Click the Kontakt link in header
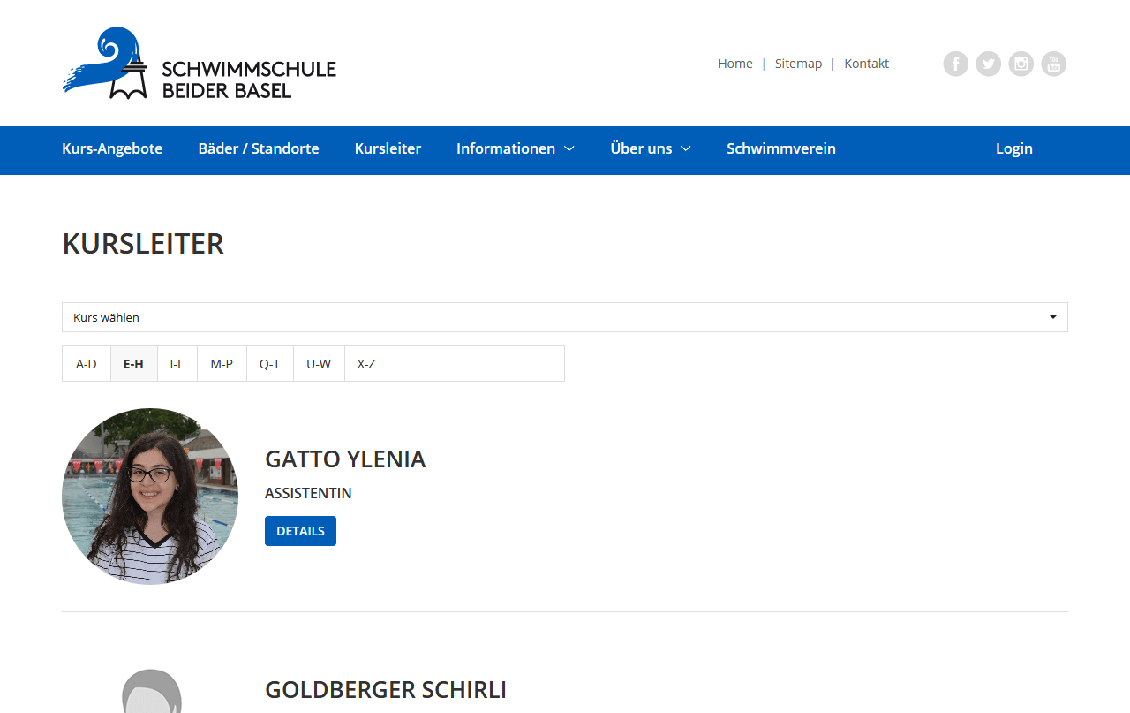1130x713 pixels. point(866,64)
